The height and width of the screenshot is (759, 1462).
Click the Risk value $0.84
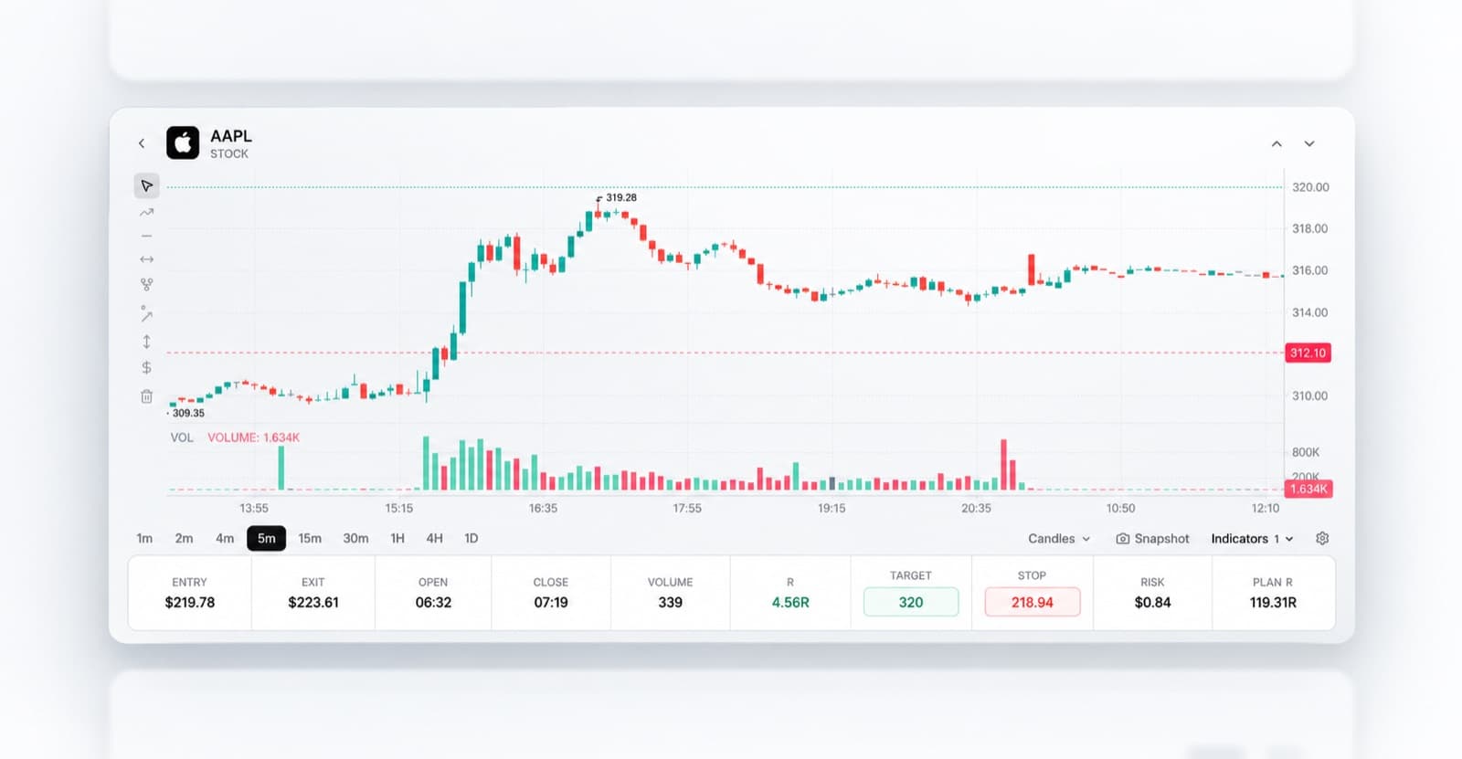(1153, 603)
